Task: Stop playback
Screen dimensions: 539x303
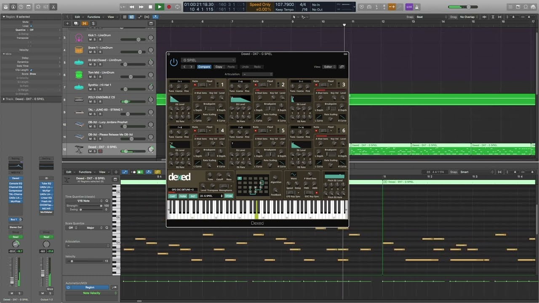Action: [x=150, y=7]
